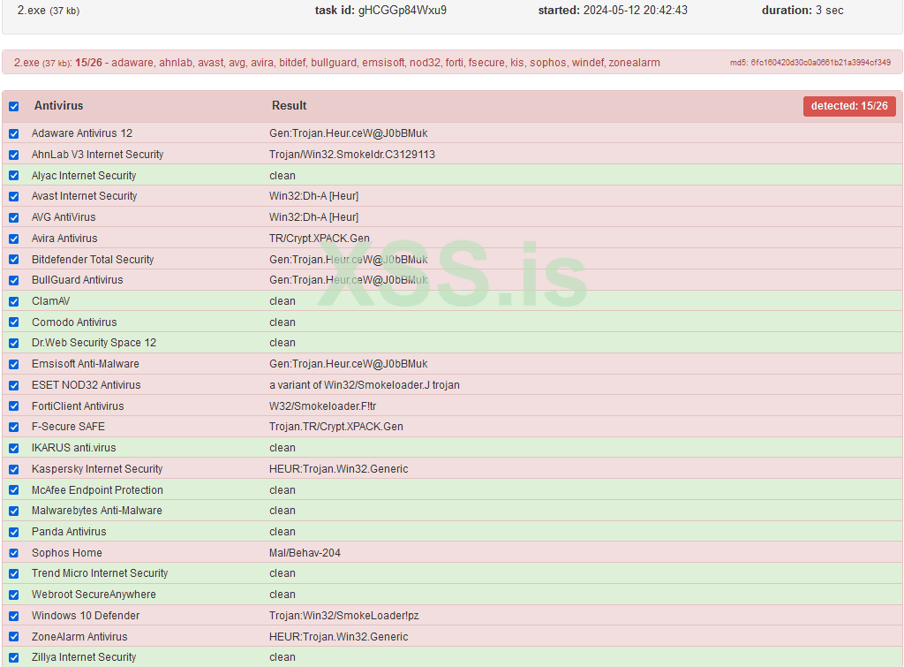Select the W32/Smokeloader.F!tr result
Screen dimensions: 904x667
point(323,406)
